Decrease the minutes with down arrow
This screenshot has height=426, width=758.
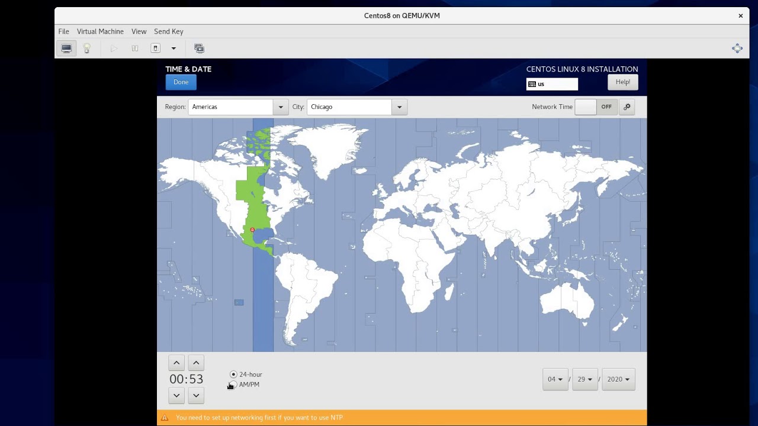[196, 395]
